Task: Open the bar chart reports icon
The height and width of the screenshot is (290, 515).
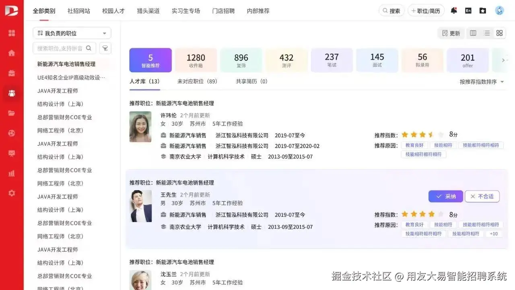Action: (x=12, y=173)
